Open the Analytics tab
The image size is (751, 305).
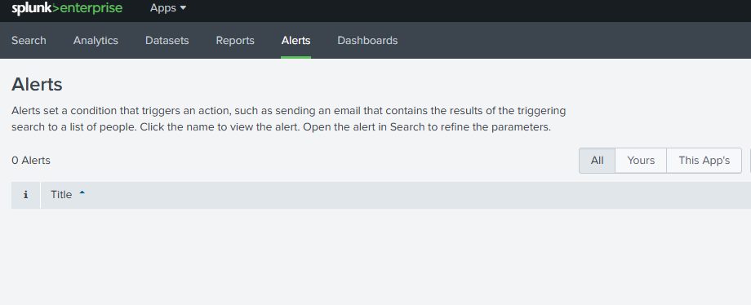click(x=96, y=41)
